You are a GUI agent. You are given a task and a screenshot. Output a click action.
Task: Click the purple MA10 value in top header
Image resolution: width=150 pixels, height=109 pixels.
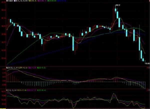(42, 1)
